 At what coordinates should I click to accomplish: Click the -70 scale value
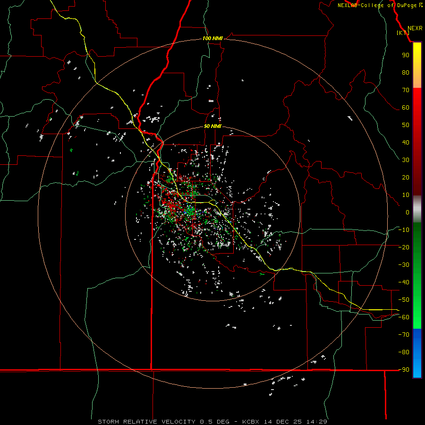coord(404,335)
